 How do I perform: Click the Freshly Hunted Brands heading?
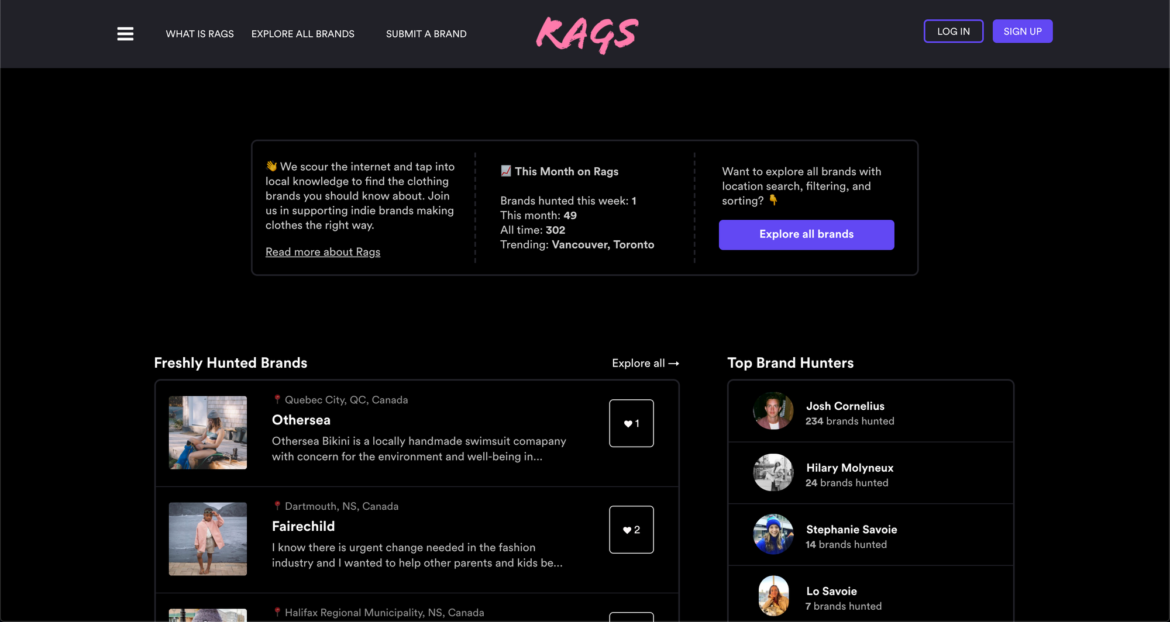point(230,363)
